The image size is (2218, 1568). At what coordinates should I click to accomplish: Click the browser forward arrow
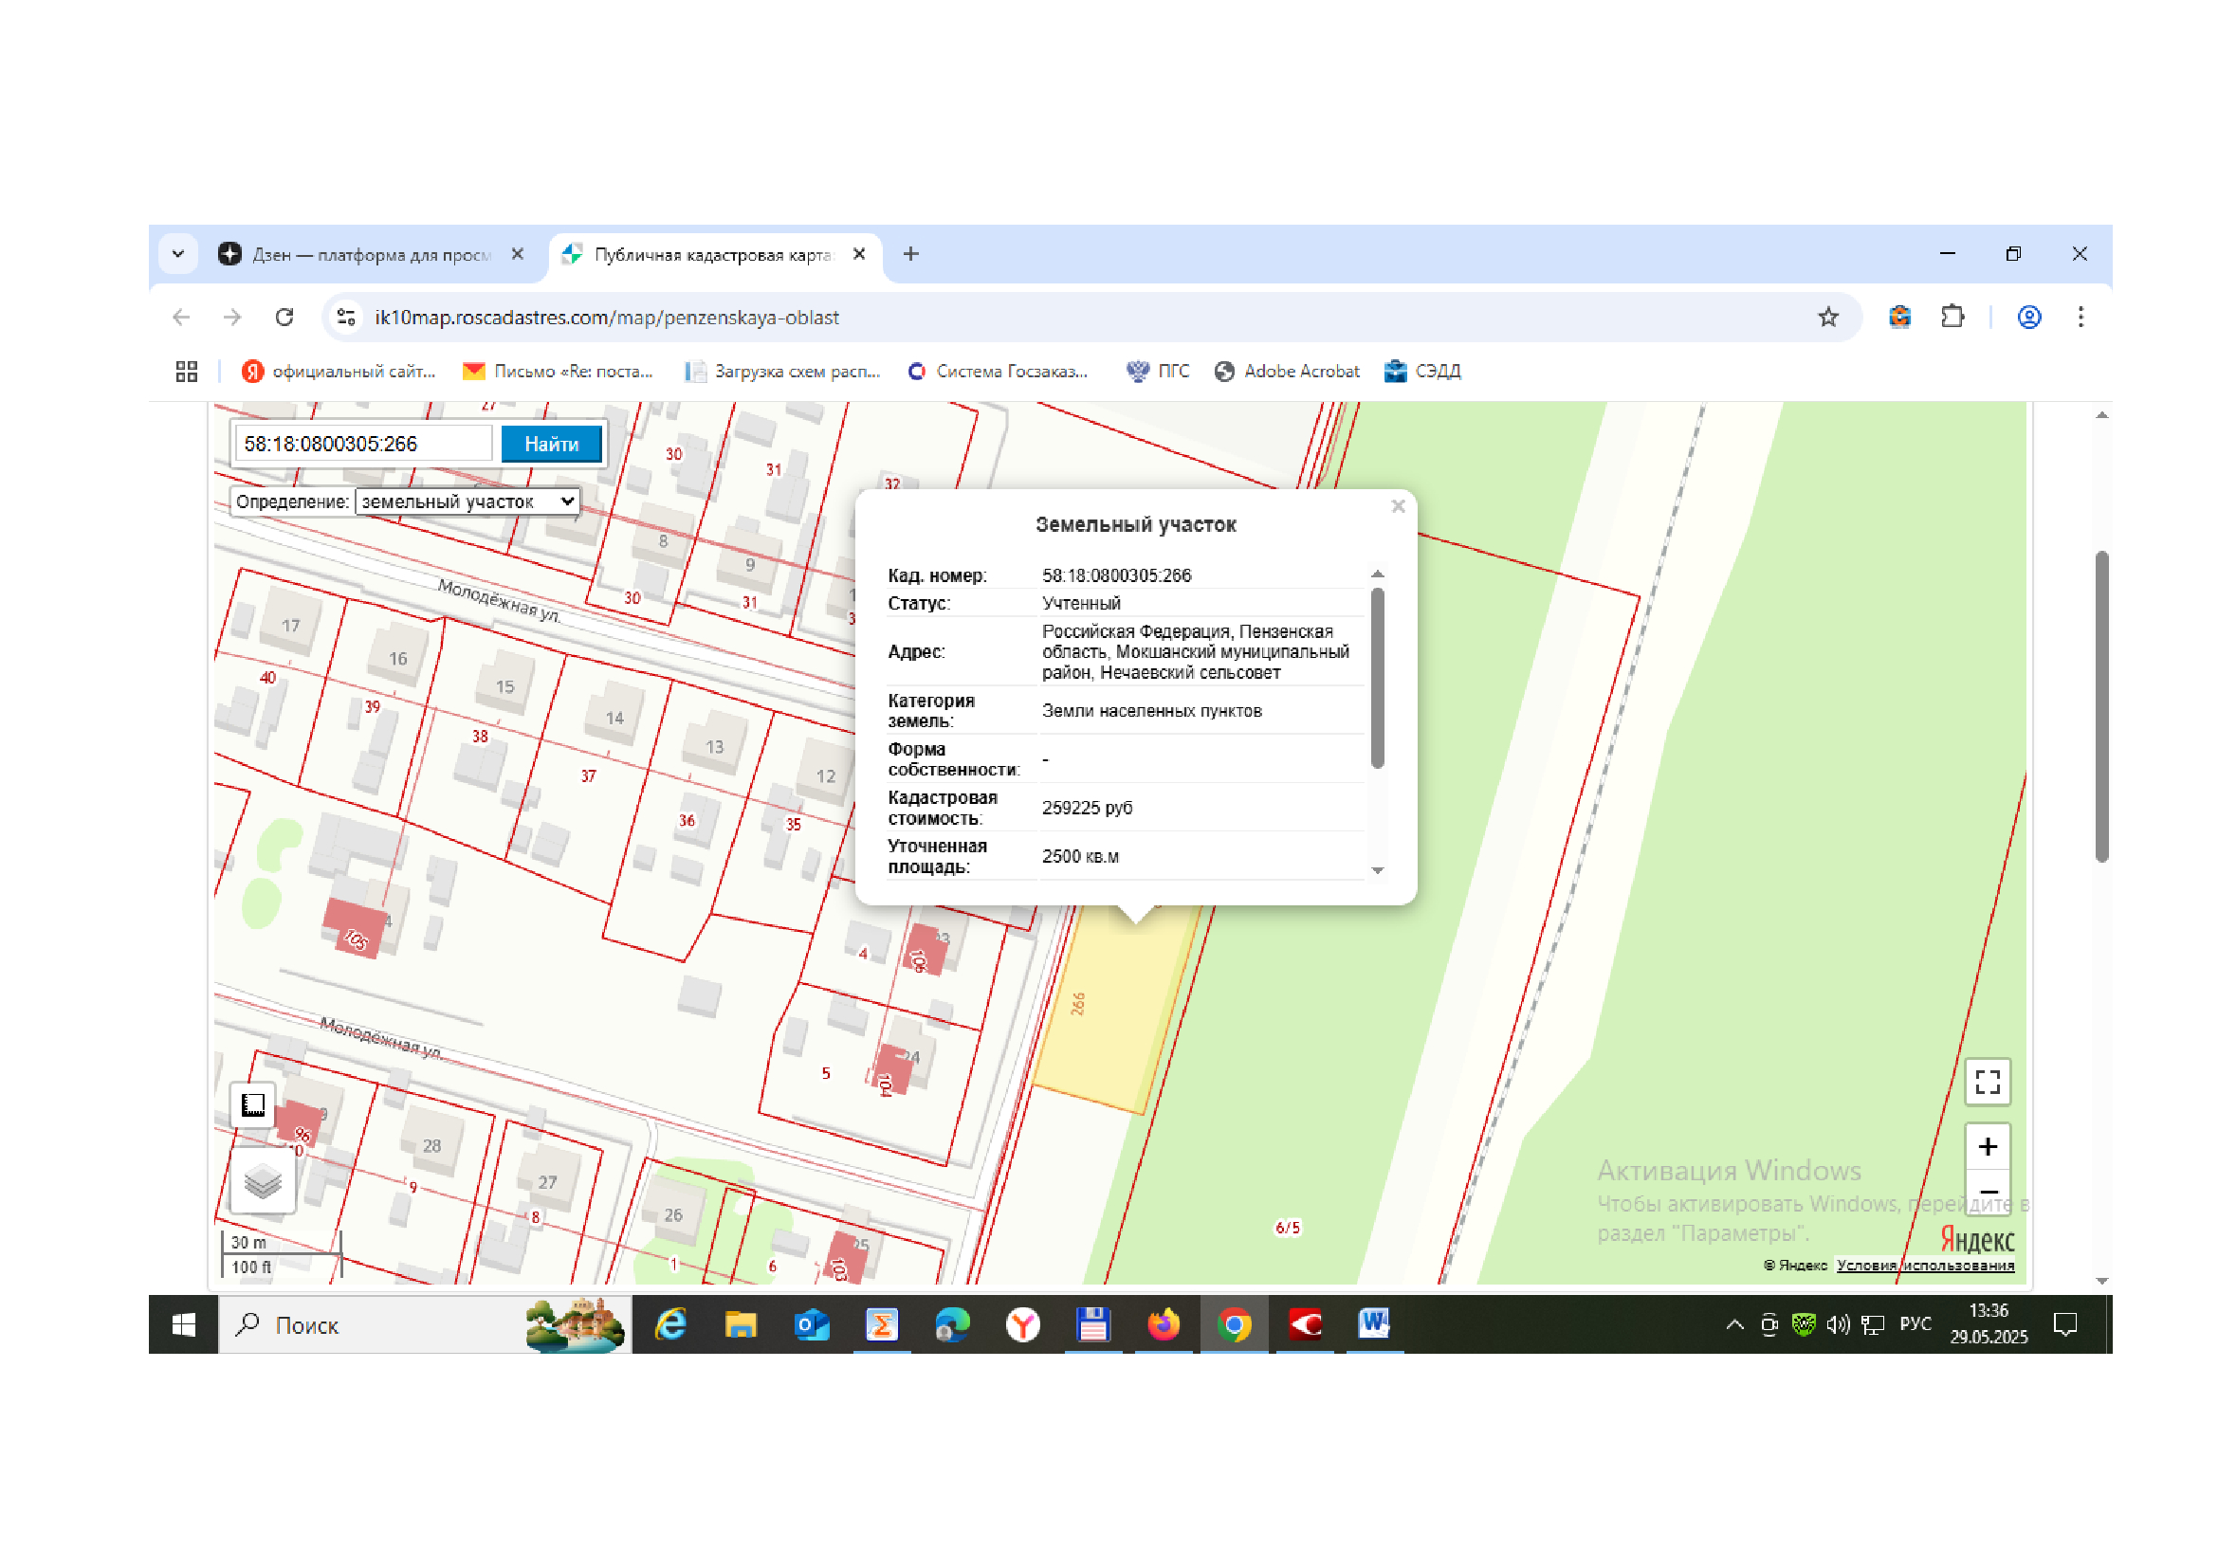click(x=231, y=317)
